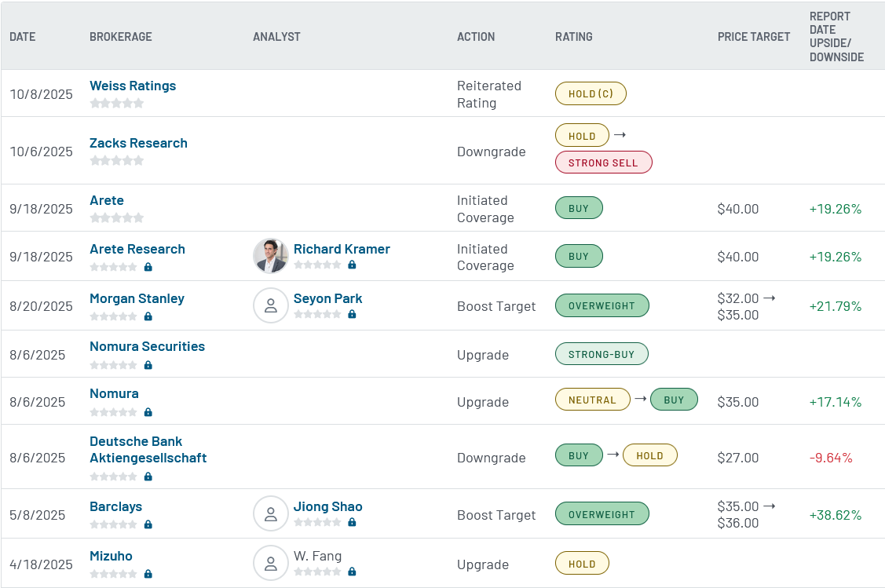Open analyst Jiong Shao's profile link

click(x=327, y=506)
